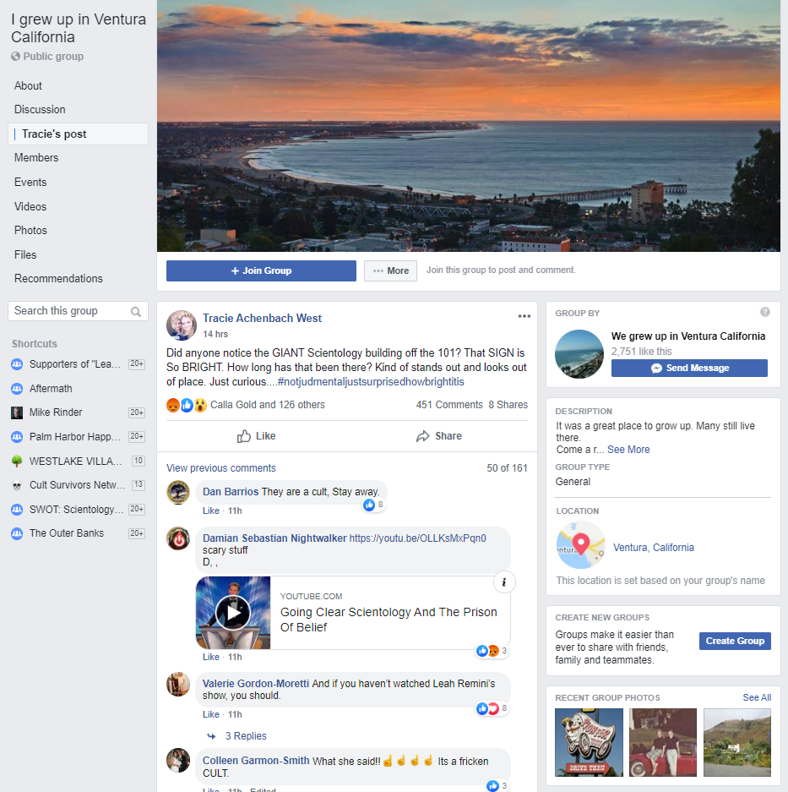The height and width of the screenshot is (792, 788).
Task: Open the hillside landscape group photo
Action: pyautogui.click(x=737, y=742)
